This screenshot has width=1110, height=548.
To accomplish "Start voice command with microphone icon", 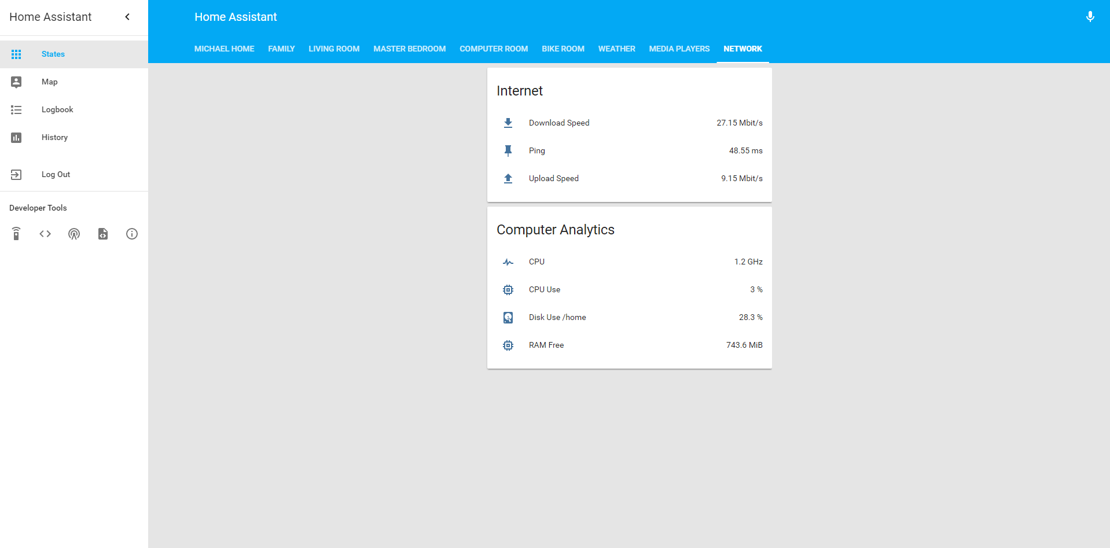I will (x=1090, y=17).
